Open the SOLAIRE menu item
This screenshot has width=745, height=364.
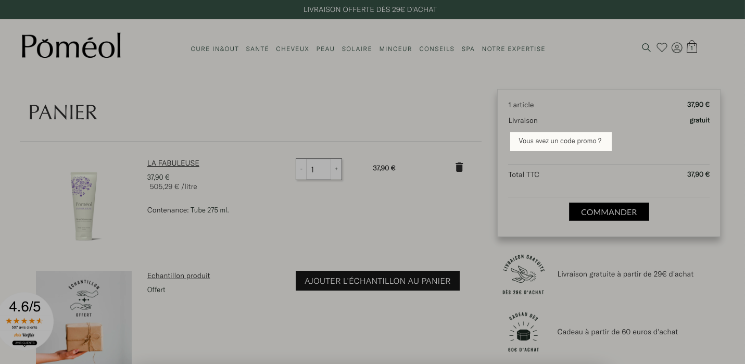(x=357, y=49)
